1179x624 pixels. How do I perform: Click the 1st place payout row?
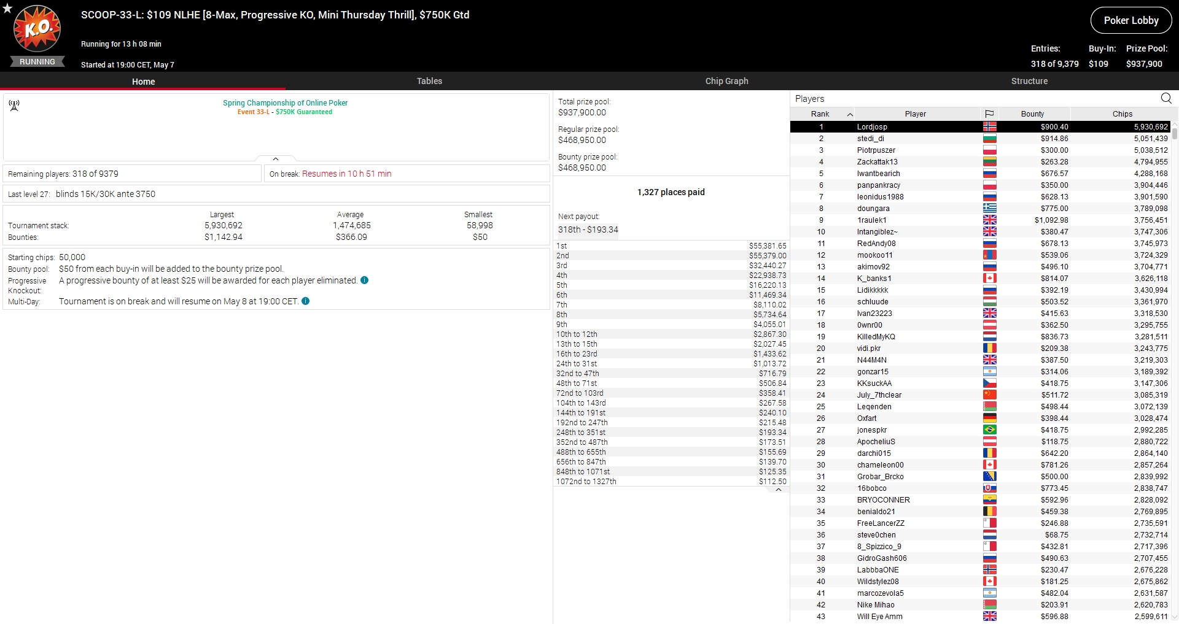click(x=671, y=246)
